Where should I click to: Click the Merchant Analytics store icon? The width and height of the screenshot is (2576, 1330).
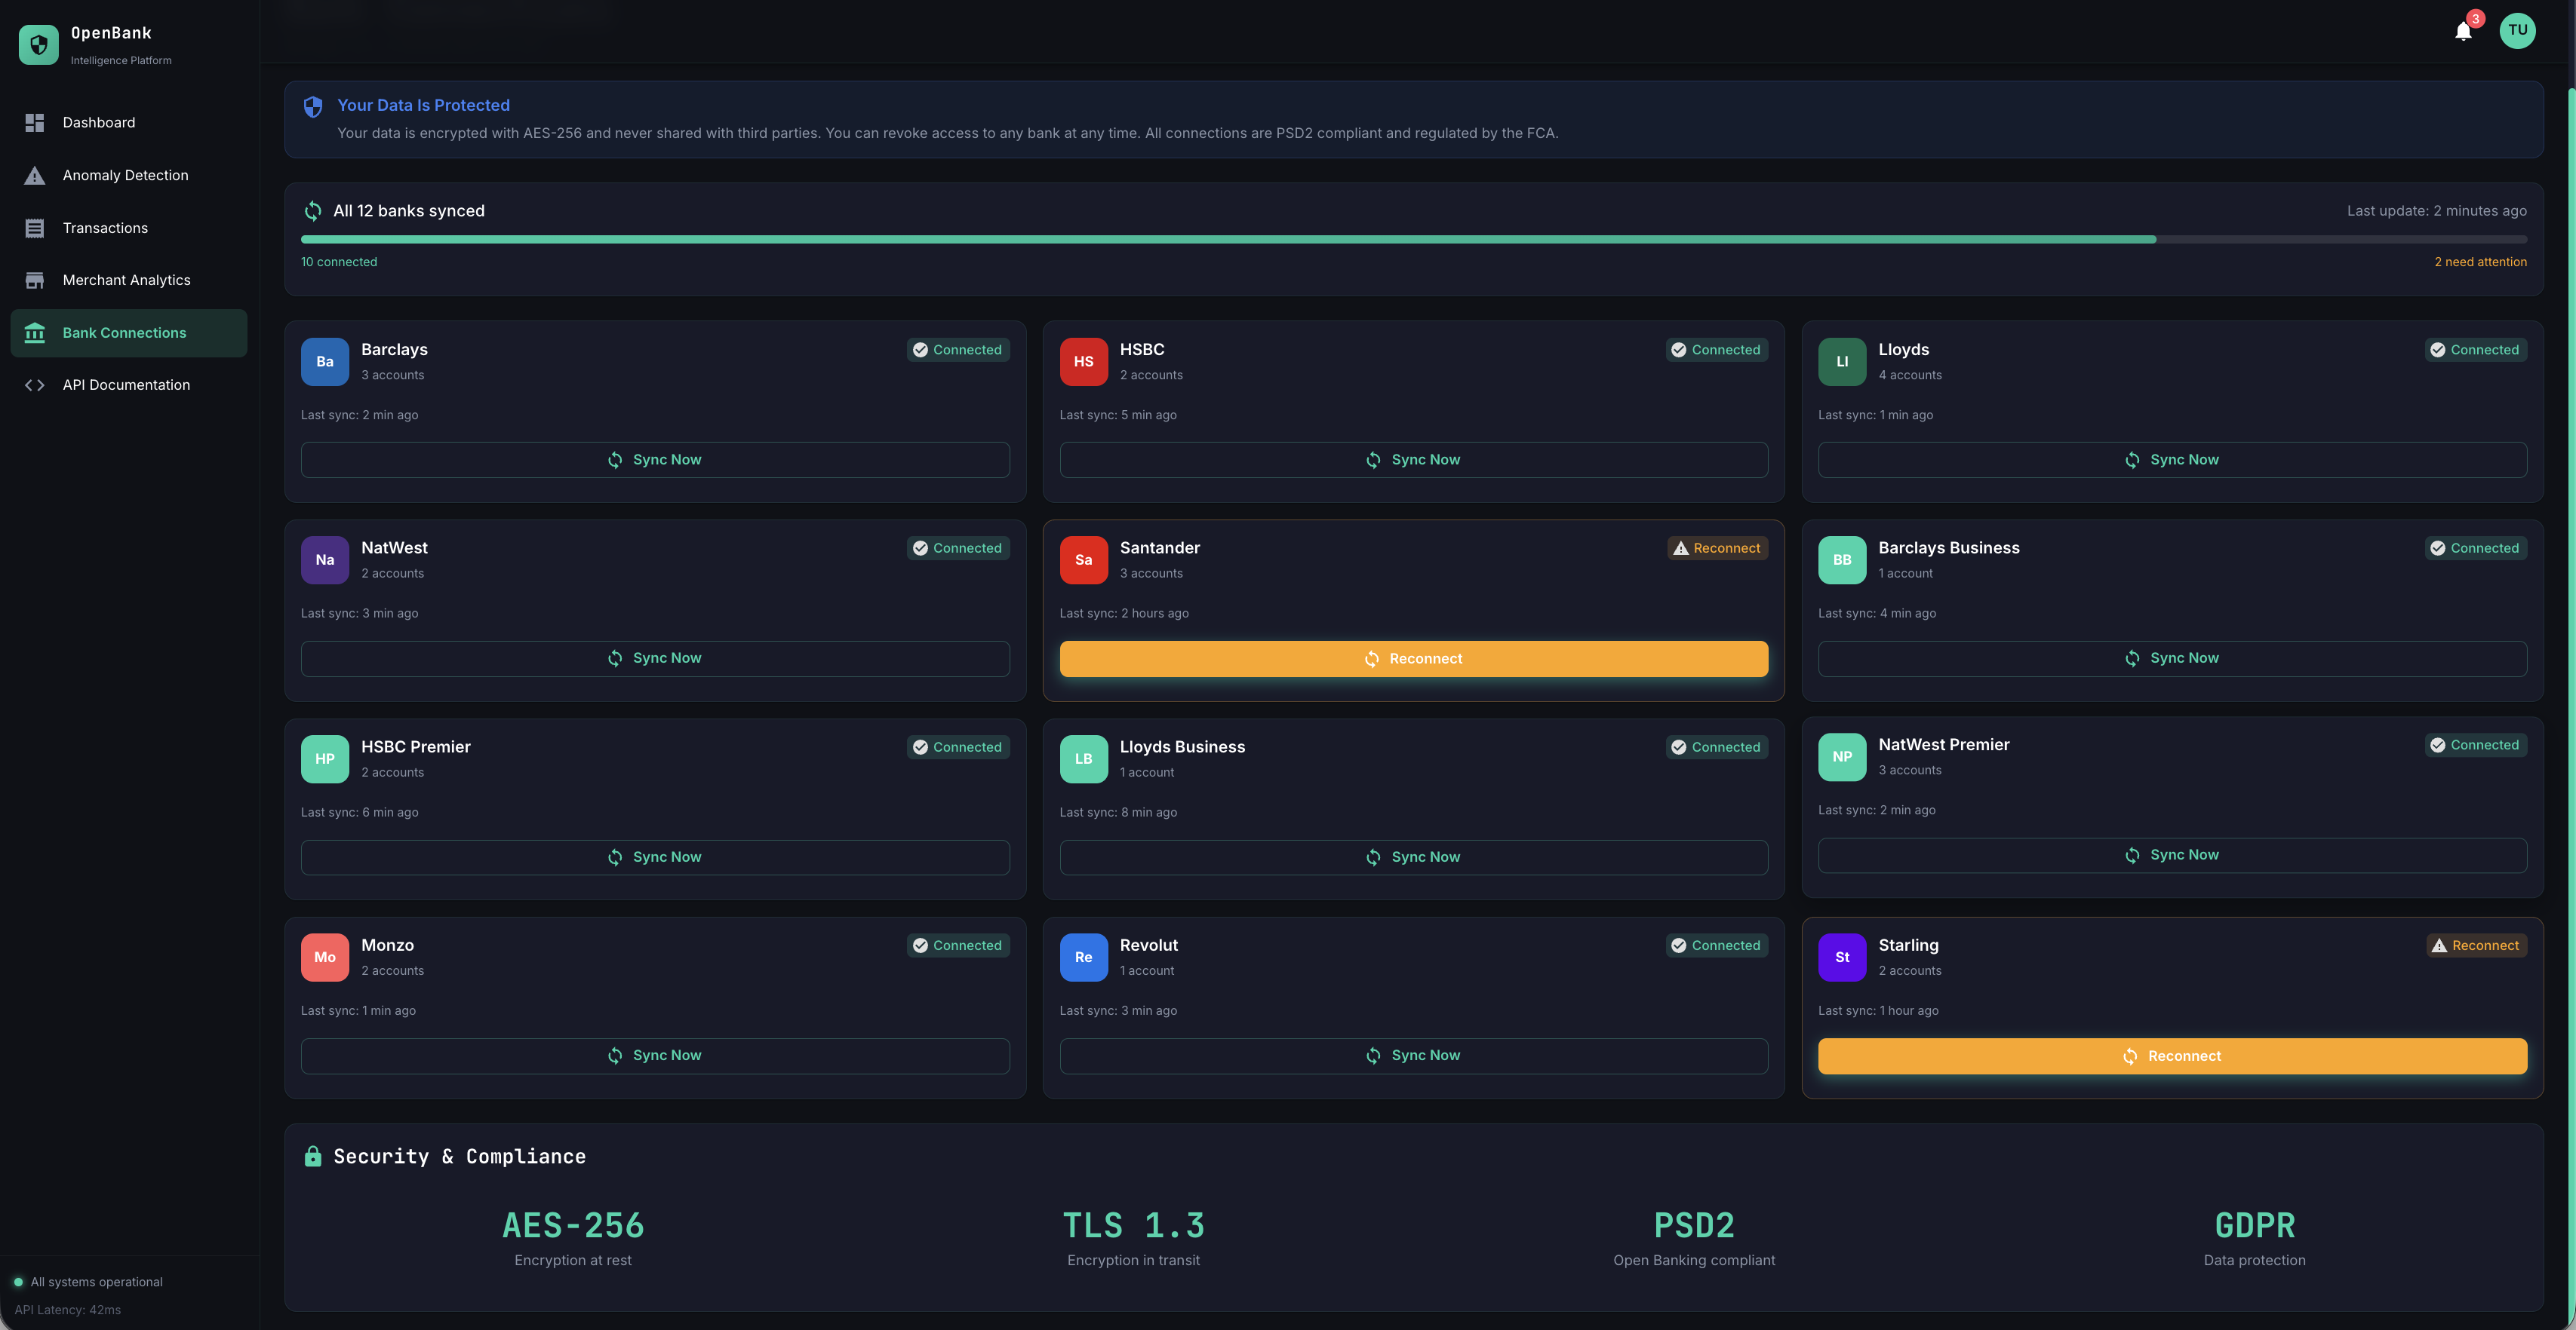[35, 280]
